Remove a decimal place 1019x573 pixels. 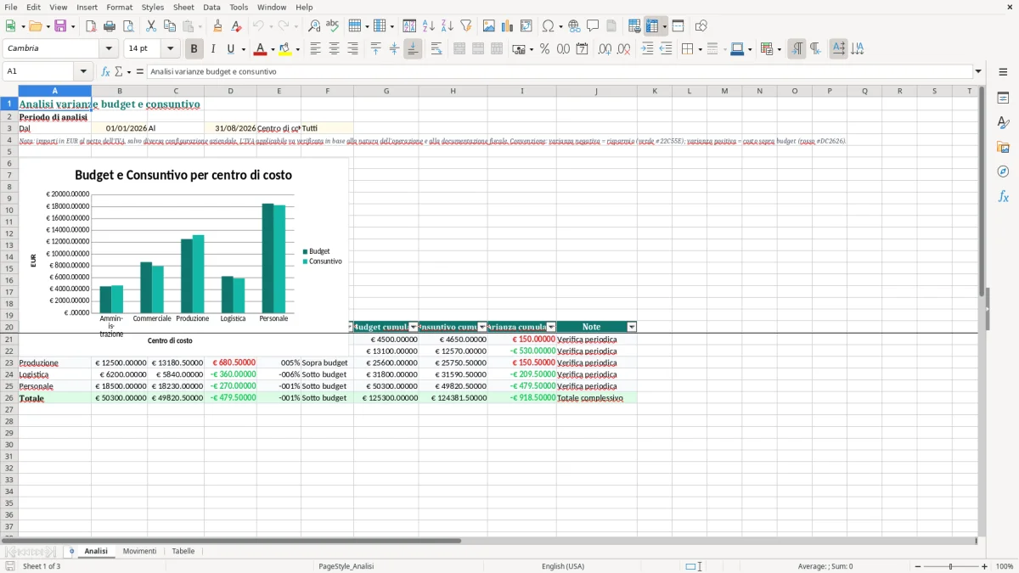(x=624, y=49)
